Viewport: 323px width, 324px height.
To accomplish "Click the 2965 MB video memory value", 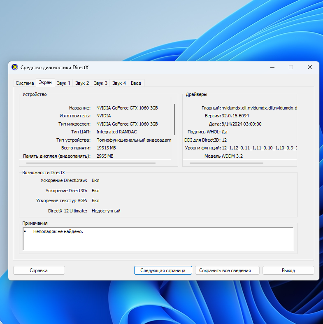I will click(105, 156).
